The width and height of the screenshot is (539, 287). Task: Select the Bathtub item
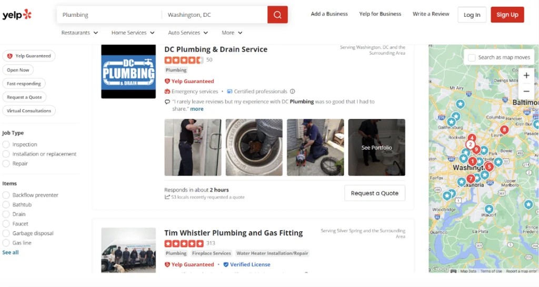[x=6, y=204]
